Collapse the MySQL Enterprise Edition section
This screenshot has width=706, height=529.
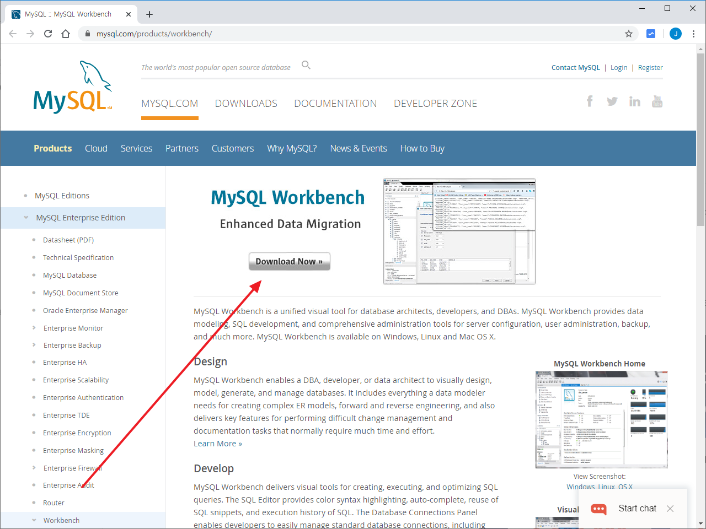[x=26, y=218]
